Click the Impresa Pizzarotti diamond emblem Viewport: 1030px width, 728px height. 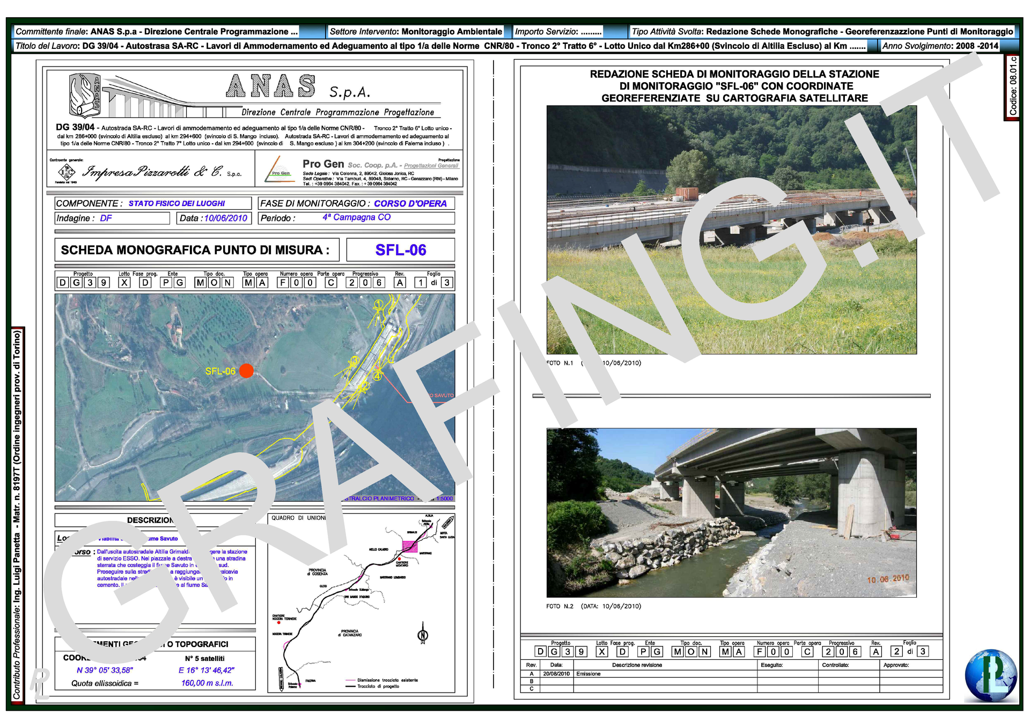tap(67, 172)
